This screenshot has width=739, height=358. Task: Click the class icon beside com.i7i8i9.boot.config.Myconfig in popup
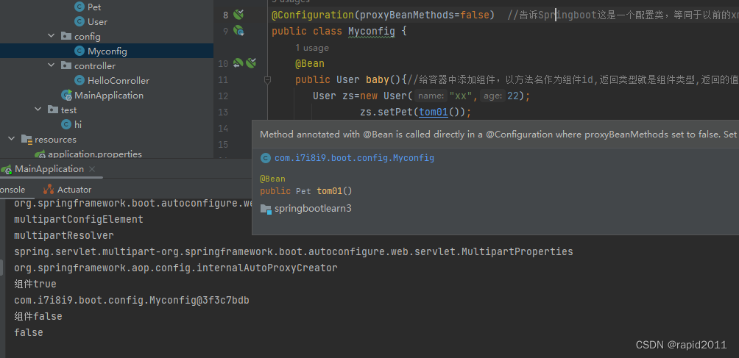tap(266, 158)
